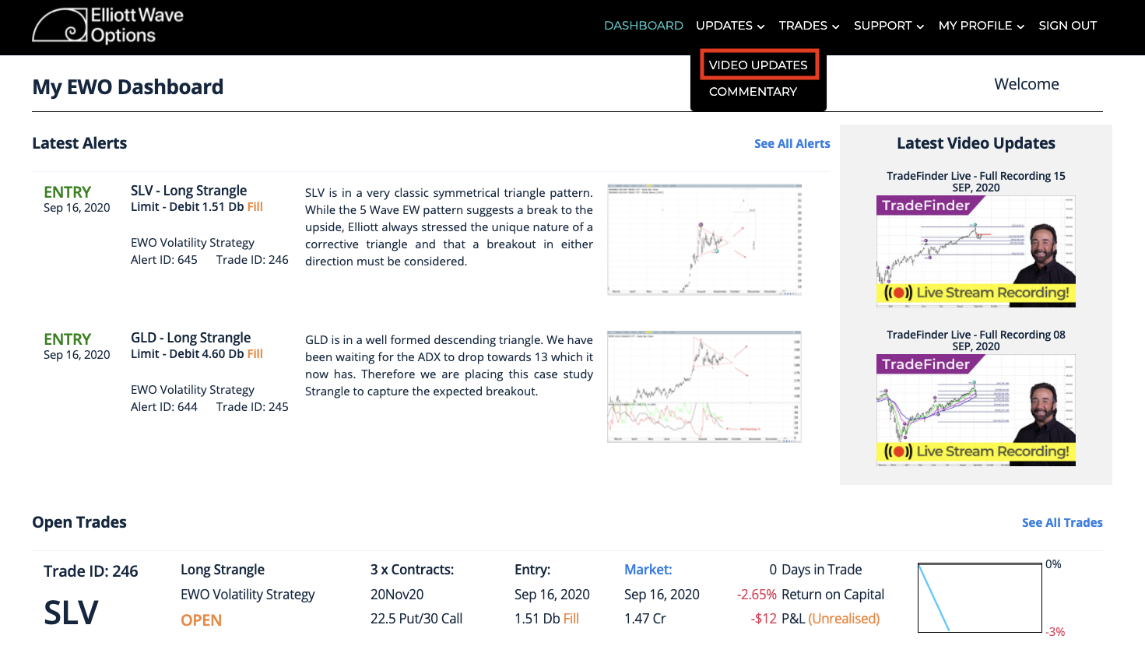The height and width of the screenshot is (653, 1145).
Task: Open the Dashboard menu item
Action: point(644,26)
